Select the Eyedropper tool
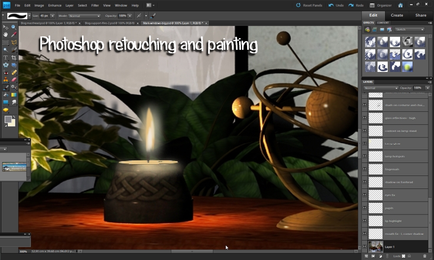 (13, 35)
